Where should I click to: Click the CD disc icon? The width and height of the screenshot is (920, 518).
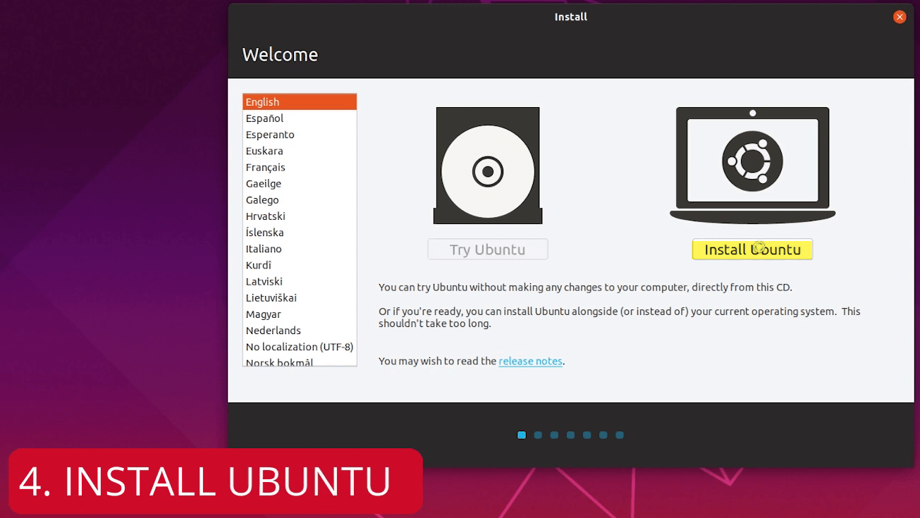click(488, 166)
